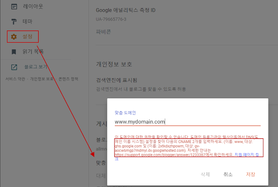This screenshot has width=278, height=187.
Task: Open the 개인정보 보호 footer link
Action: coord(42,79)
